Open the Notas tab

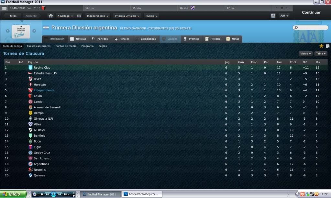point(233,39)
